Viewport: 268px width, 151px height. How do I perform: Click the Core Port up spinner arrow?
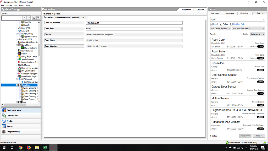pos(181,28)
